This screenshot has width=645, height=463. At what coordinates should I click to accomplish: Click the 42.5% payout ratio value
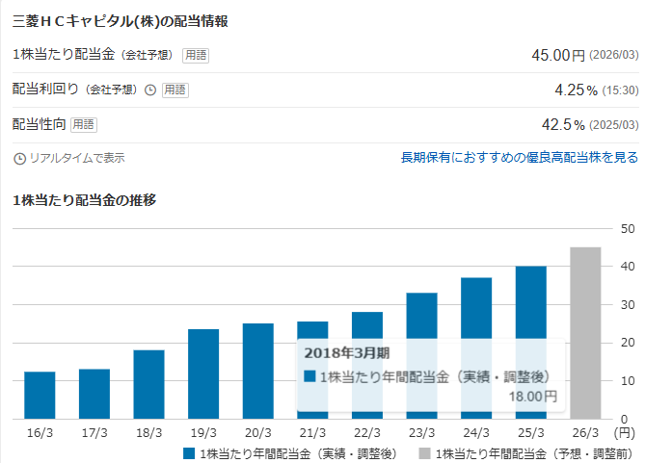click(563, 124)
